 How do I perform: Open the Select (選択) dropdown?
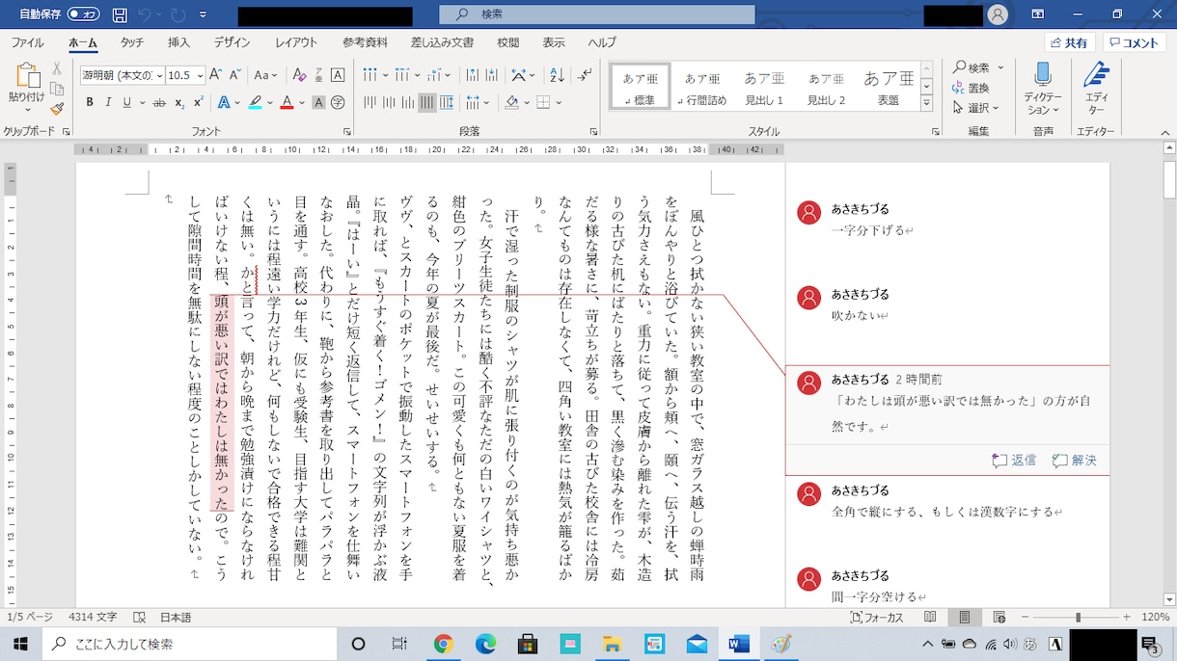point(975,108)
